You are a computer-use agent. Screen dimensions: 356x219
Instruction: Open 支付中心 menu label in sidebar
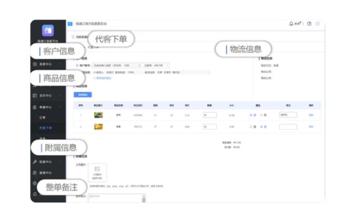[45, 96]
